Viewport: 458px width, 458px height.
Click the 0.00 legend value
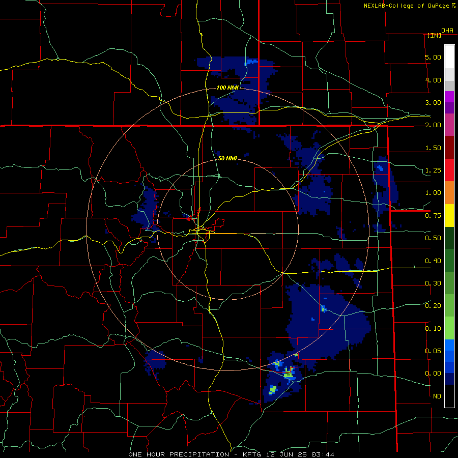tap(433, 374)
